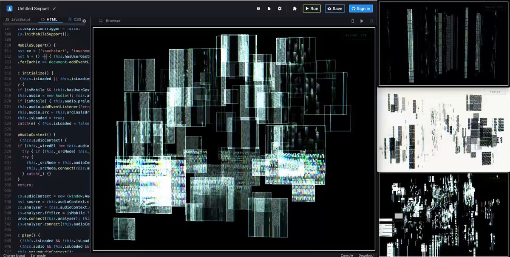The image size is (510, 257).
Task: Click the Browser panel monitor icon
Action: 101,21
